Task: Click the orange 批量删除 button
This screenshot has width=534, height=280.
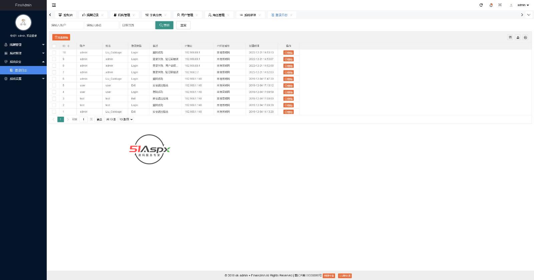Action: tap(61, 37)
